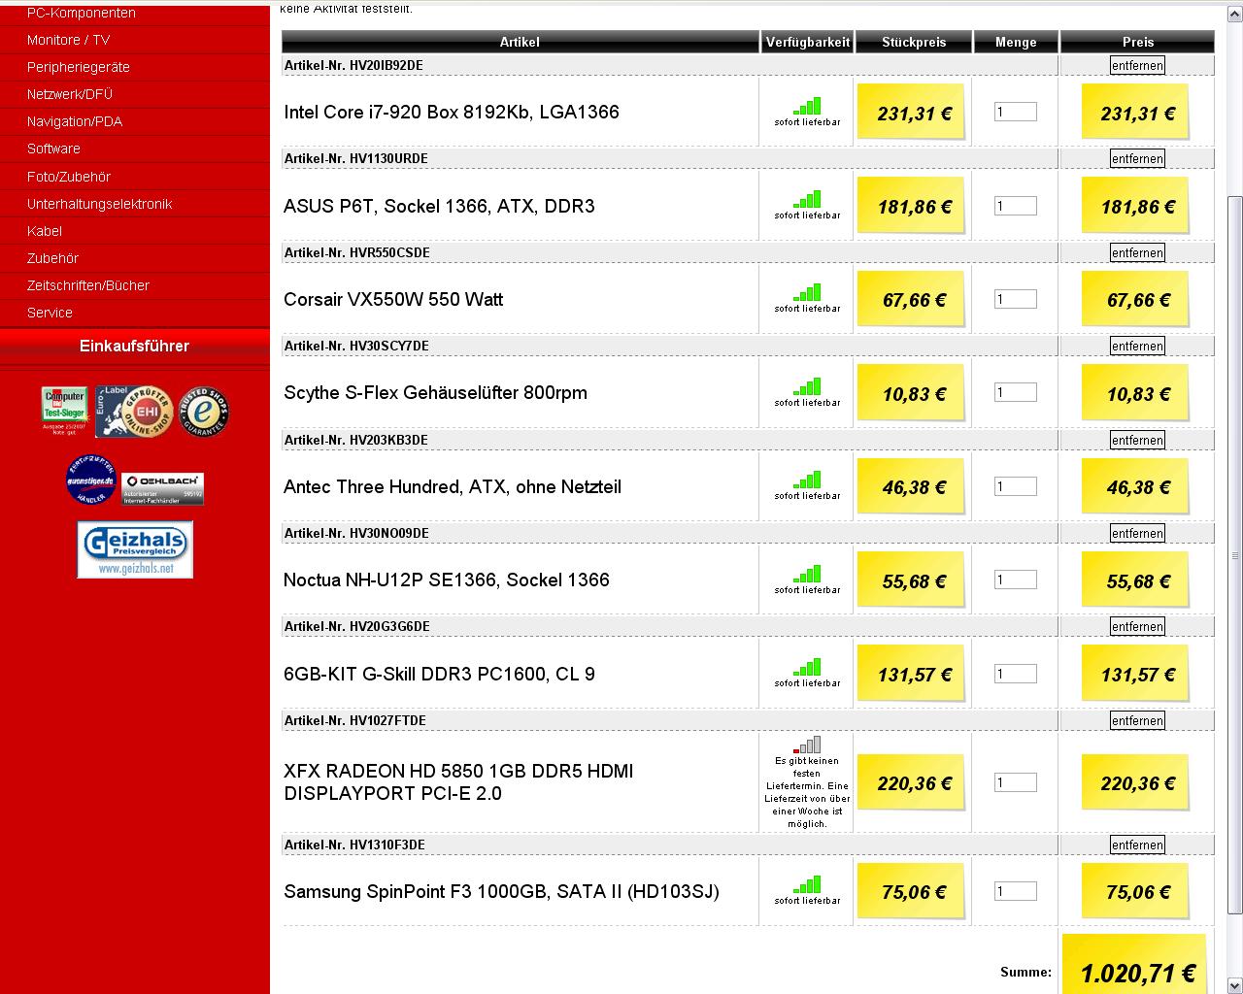This screenshot has width=1243, height=994.
Task: Click availability bars for Intel Core i7-920
Action: [807, 106]
